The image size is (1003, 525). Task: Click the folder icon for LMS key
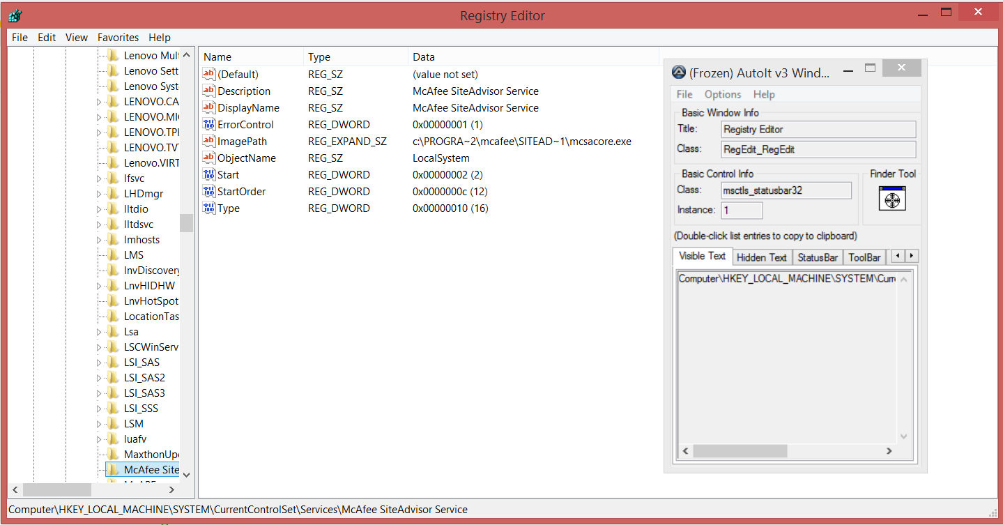(x=113, y=254)
